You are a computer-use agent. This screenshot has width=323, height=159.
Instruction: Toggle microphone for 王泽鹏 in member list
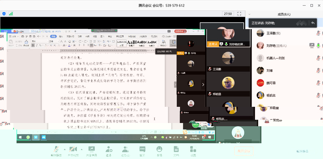pyautogui.click(x=318, y=33)
